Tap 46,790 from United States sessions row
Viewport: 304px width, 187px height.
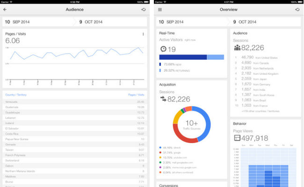(256, 58)
